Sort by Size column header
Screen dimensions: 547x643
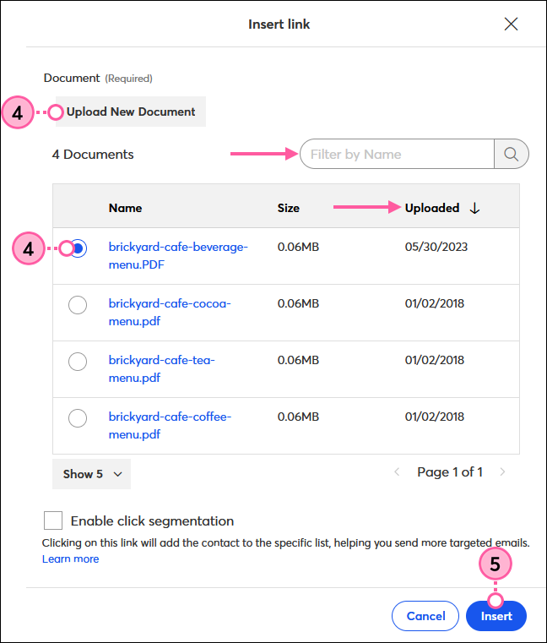[x=289, y=209]
